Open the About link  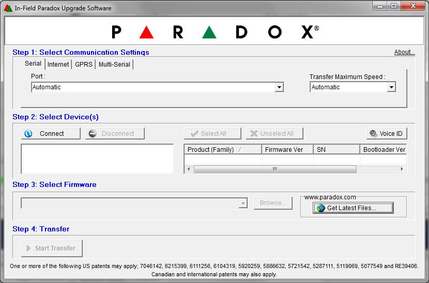tap(404, 52)
